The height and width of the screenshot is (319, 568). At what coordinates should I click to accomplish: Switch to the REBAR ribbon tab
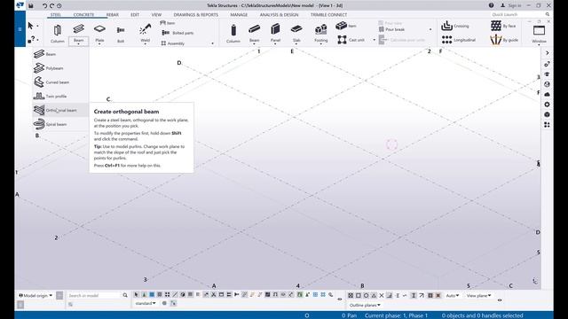point(113,15)
